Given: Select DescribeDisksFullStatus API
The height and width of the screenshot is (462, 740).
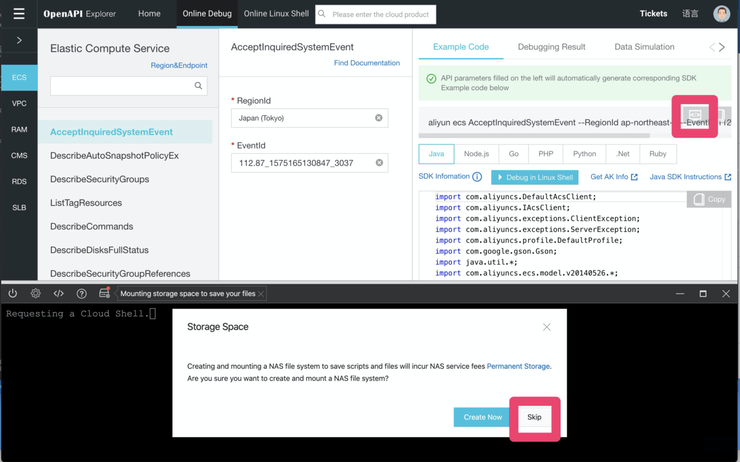Looking at the screenshot, I should 99,250.
